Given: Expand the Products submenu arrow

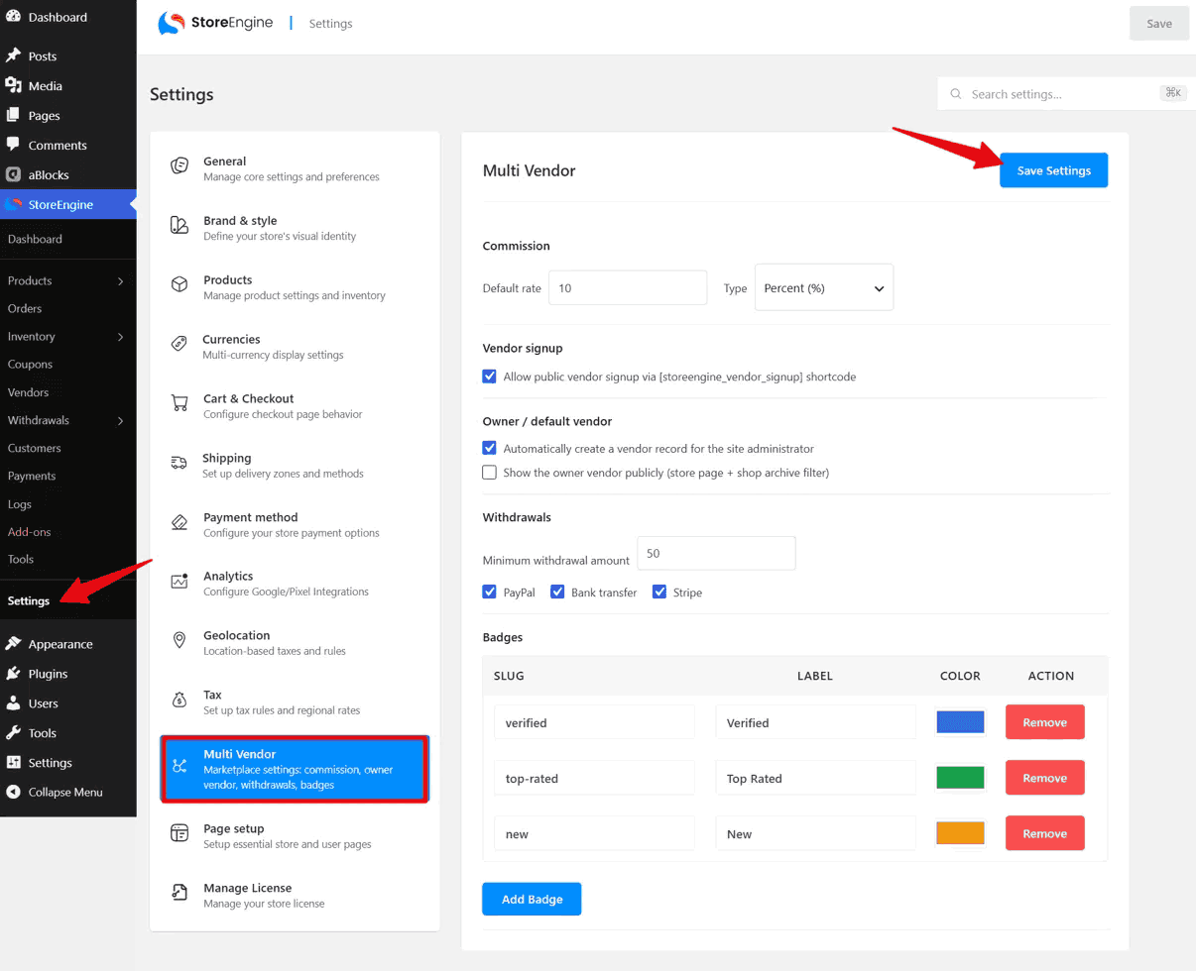Looking at the screenshot, I should coord(121,281).
